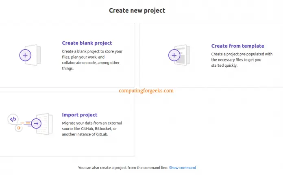Screen dimensions: 283x175
Task: Click the computingforgeeks.com watermark text
Action: coord(146,91)
